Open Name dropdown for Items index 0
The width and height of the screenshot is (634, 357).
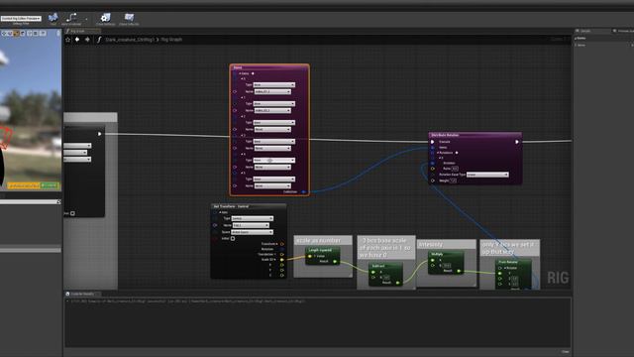tap(272, 92)
